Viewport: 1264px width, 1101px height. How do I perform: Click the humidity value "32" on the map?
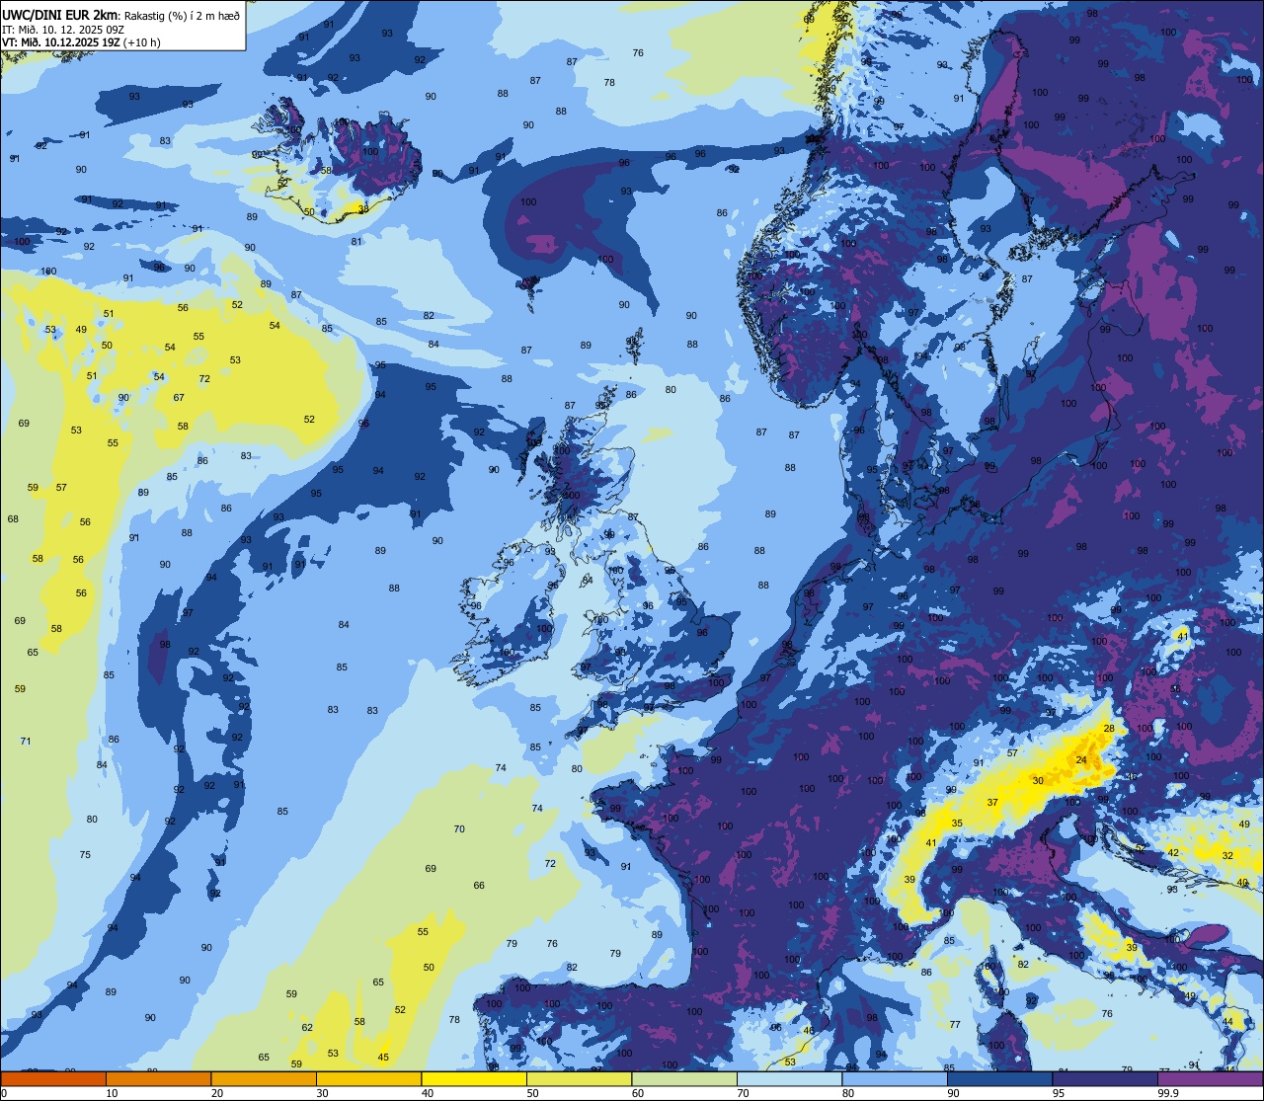tap(1227, 855)
